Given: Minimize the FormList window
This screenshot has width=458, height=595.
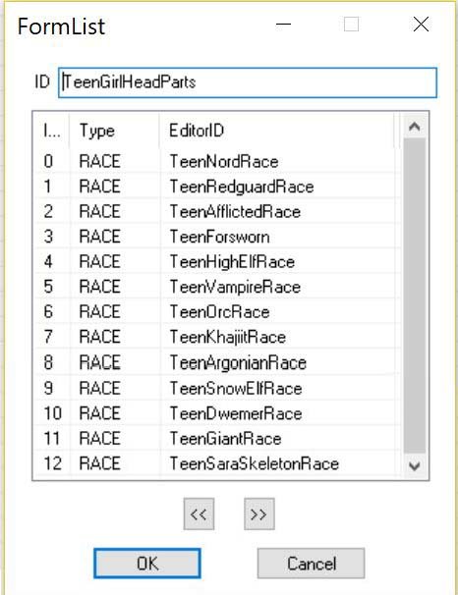Looking at the screenshot, I should pos(283,25).
